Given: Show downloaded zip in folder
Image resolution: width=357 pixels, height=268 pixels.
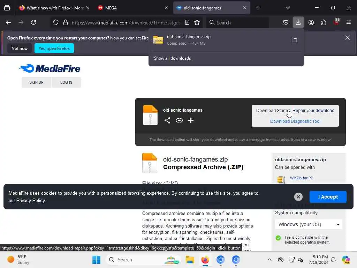Looking at the screenshot, I should [294, 40].
